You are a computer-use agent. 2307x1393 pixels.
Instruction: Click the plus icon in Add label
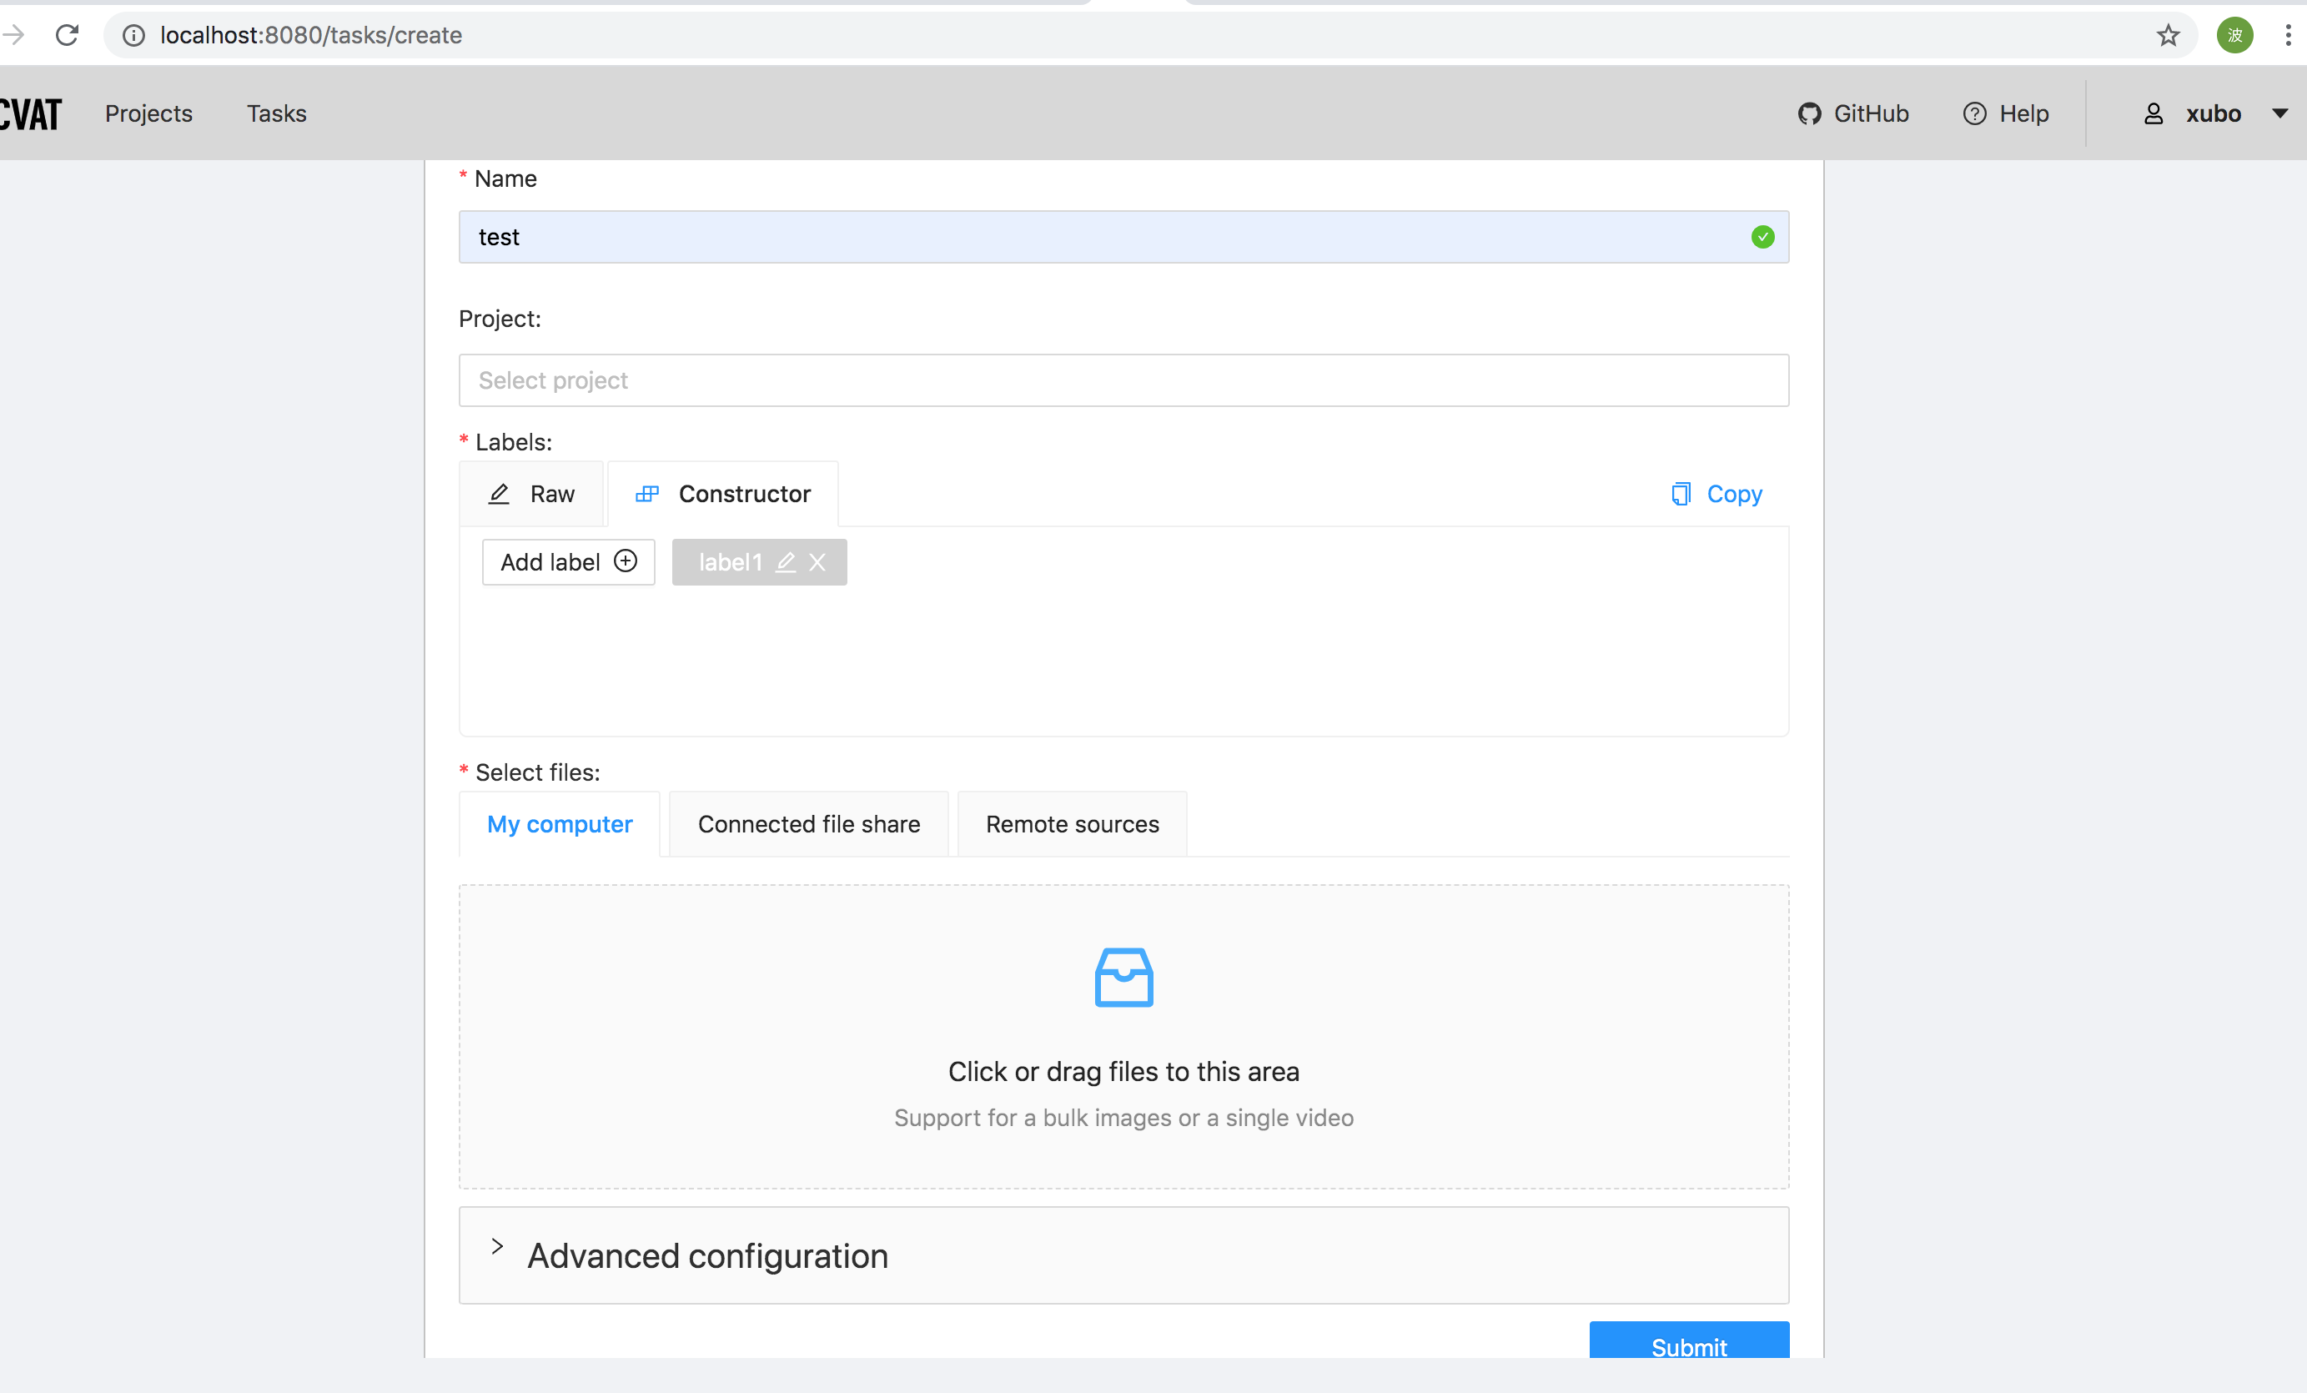click(626, 561)
